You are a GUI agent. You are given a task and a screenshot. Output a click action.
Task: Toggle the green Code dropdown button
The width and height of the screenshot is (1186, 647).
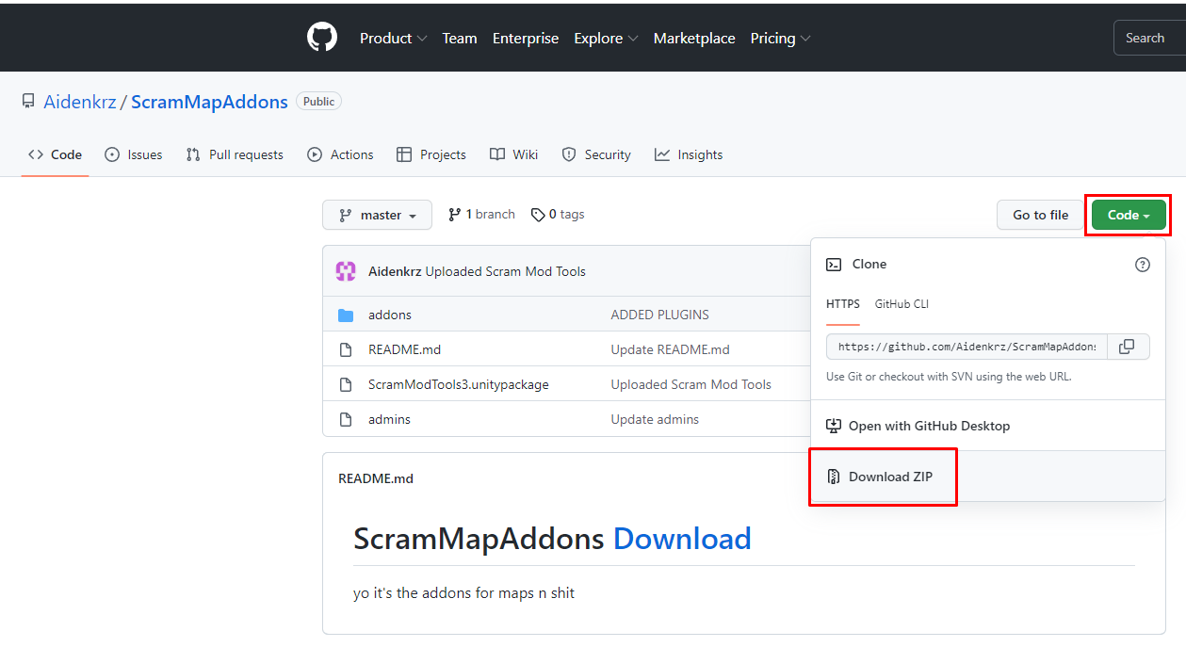pyautogui.click(x=1129, y=215)
